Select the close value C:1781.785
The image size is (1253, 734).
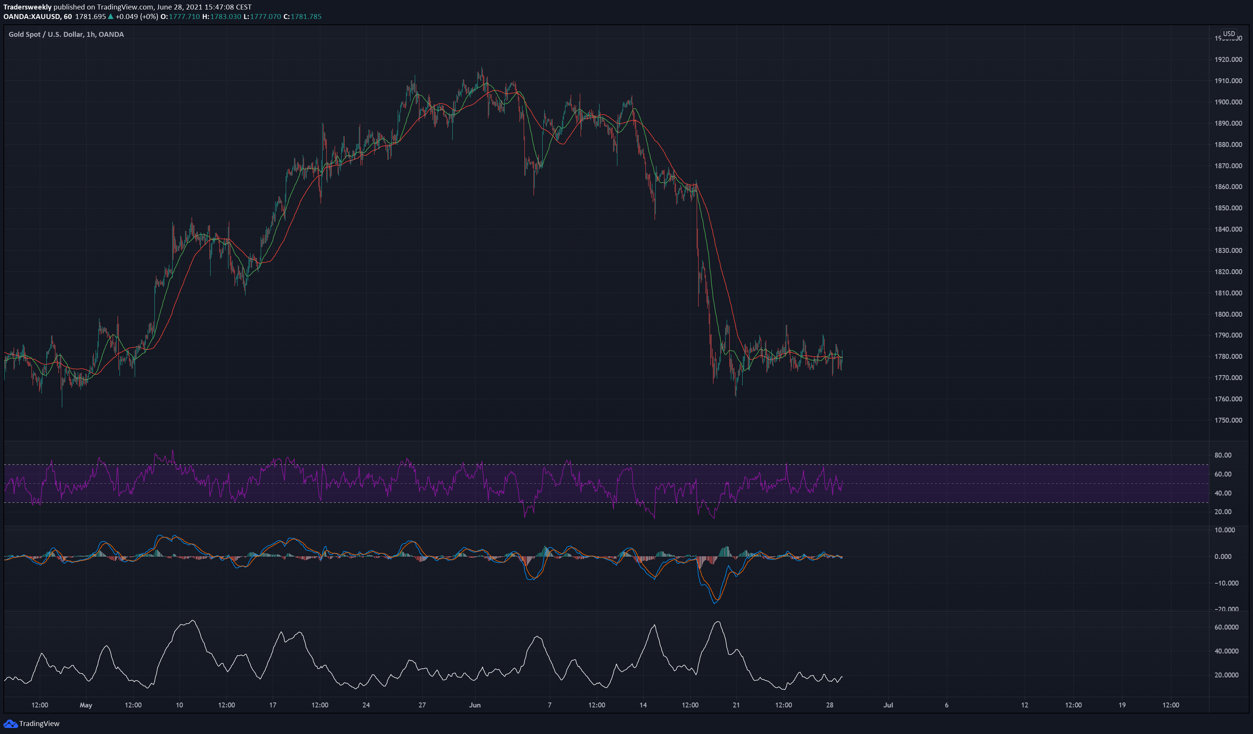[302, 16]
